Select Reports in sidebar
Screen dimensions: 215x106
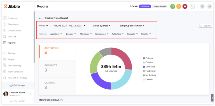click(11, 43)
